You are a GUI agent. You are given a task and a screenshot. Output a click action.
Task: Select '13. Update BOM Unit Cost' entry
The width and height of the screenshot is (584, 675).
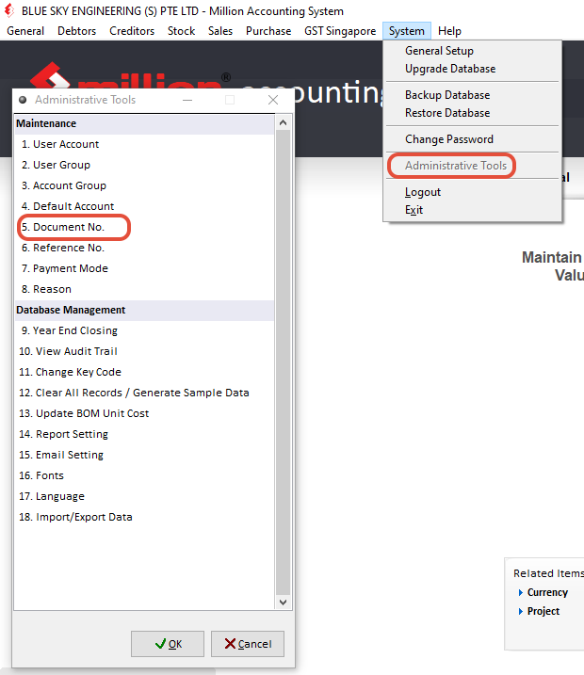145,413
